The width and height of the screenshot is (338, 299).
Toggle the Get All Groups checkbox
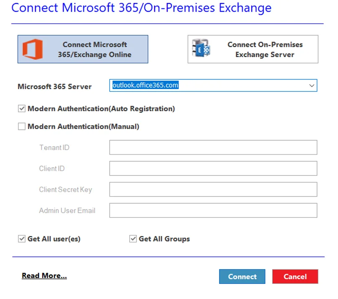click(x=133, y=239)
